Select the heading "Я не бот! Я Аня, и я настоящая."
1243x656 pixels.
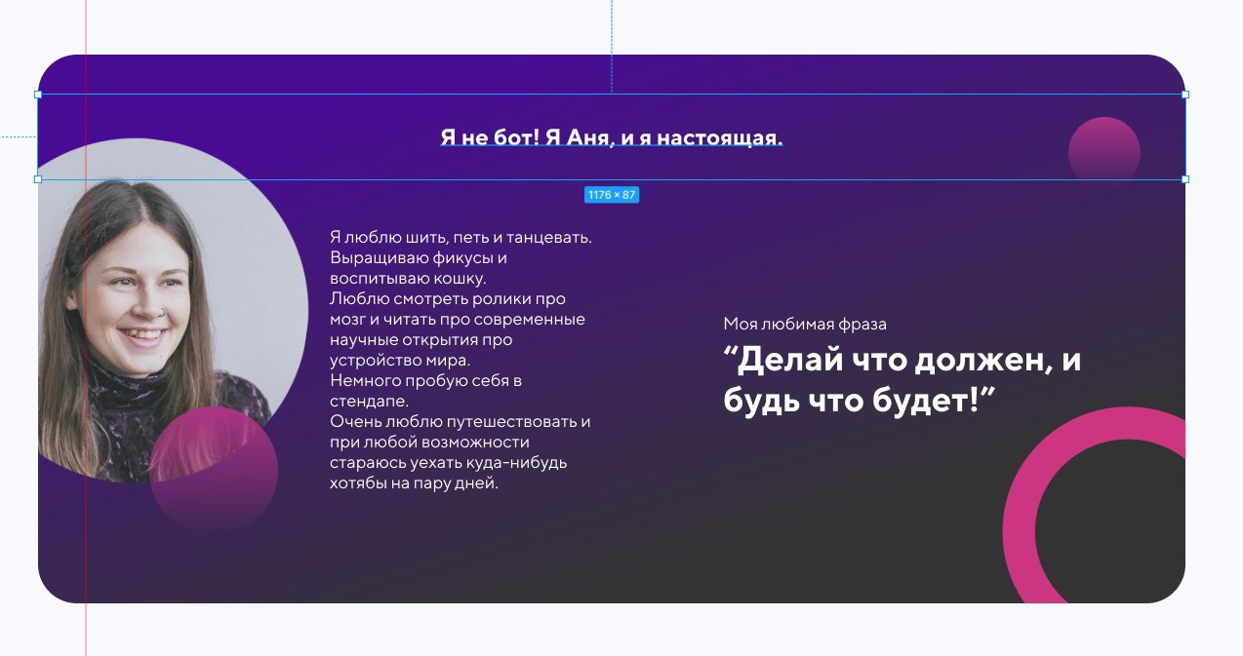[612, 137]
